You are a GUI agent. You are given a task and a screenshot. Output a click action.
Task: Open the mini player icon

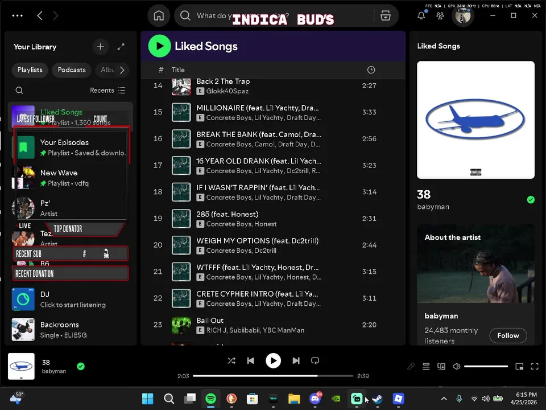click(519, 366)
